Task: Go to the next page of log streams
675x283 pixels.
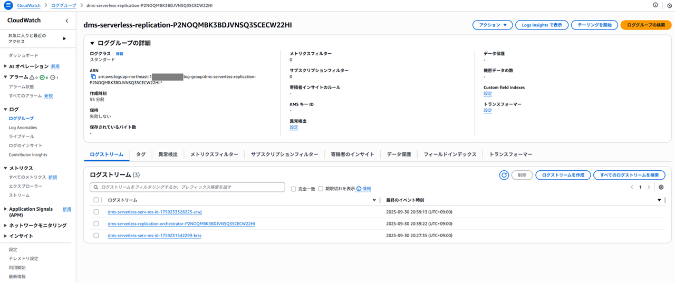Action: click(x=649, y=187)
